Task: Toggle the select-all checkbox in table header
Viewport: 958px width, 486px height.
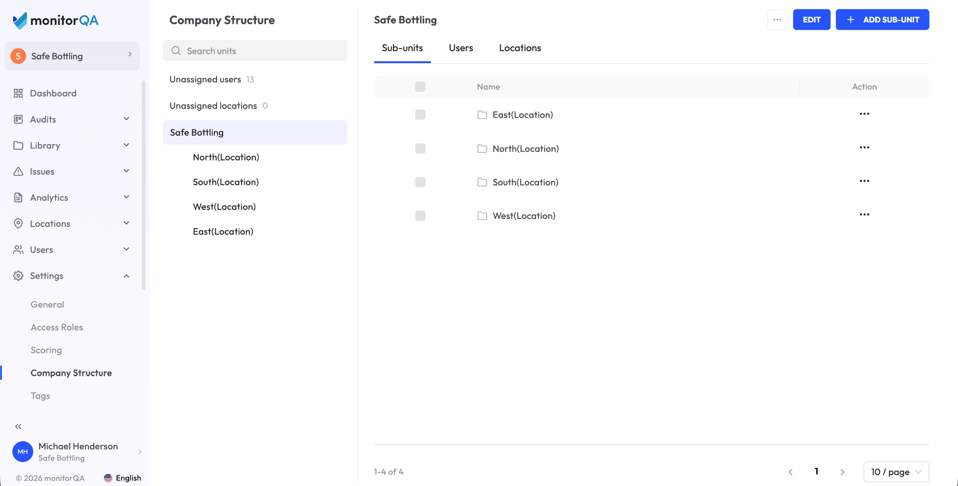Action: pos(421,87)
